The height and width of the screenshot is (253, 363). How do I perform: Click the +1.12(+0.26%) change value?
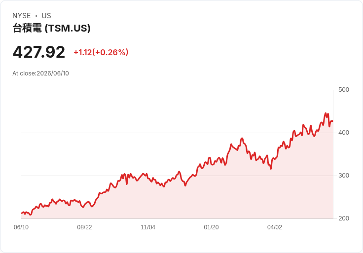click(x=101, y=52)
